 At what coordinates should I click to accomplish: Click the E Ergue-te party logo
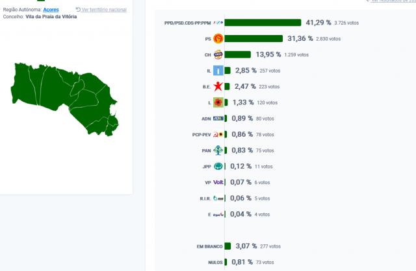pyautogui.click(x=218, y=214)
